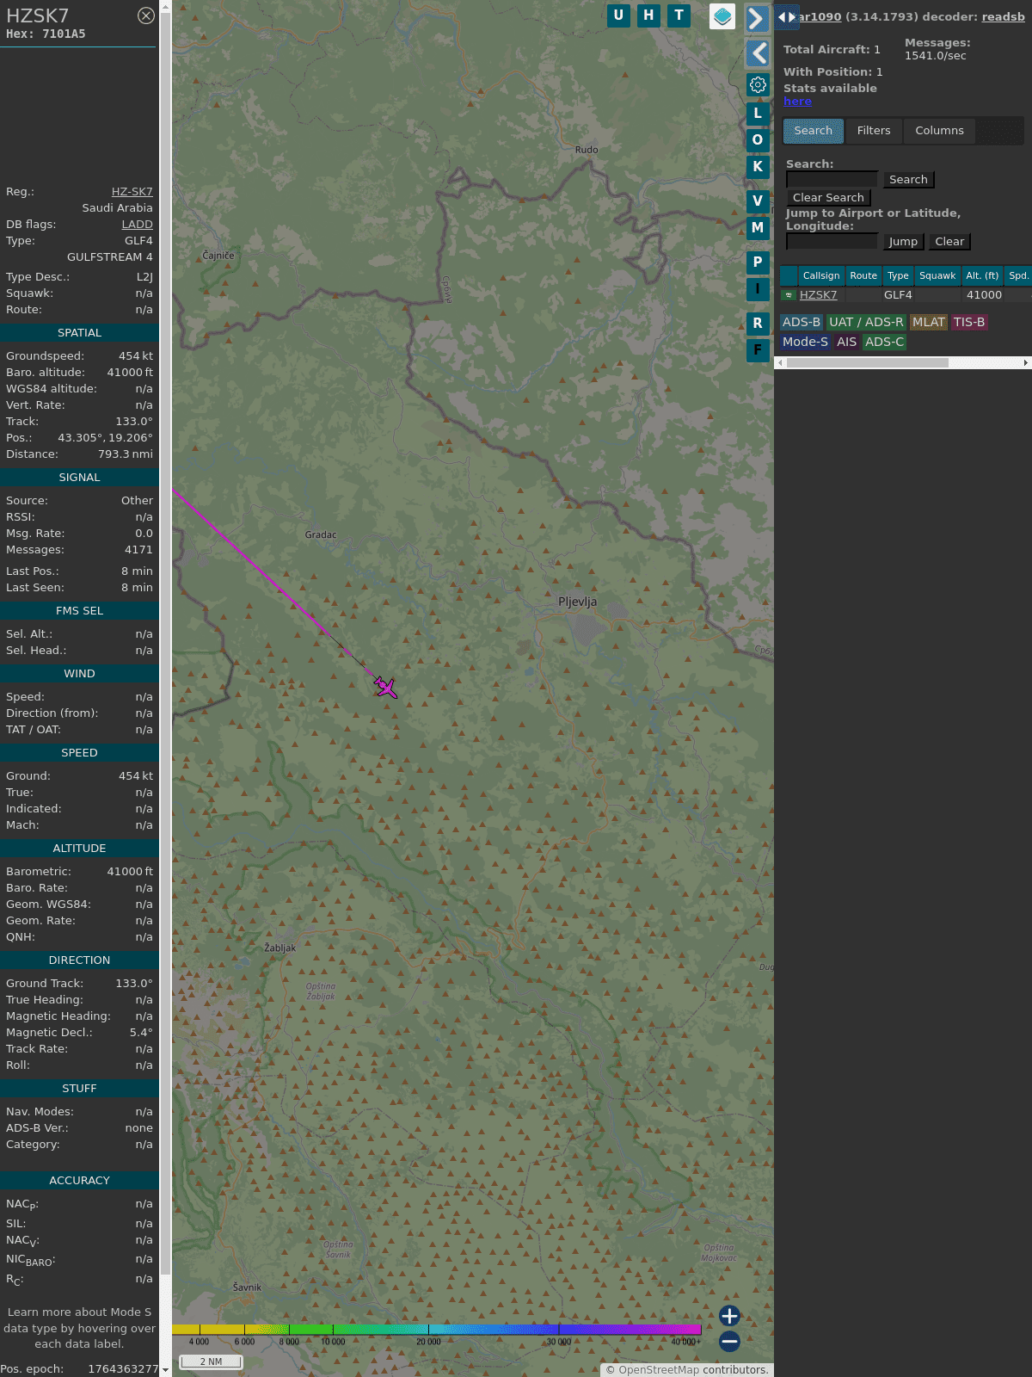Screen dimensions: 1032x1377
Task: Click the aircraft icon on map
Action: coord(385,687)
